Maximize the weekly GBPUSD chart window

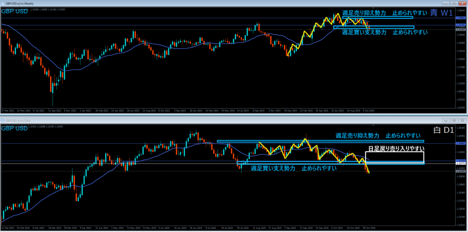(453, 4)
